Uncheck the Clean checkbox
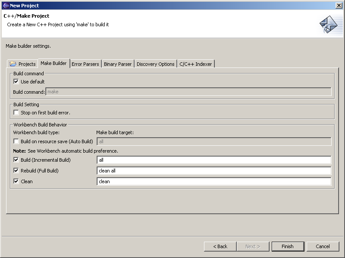The image size is (345, 258). click(x=16, y=181)
